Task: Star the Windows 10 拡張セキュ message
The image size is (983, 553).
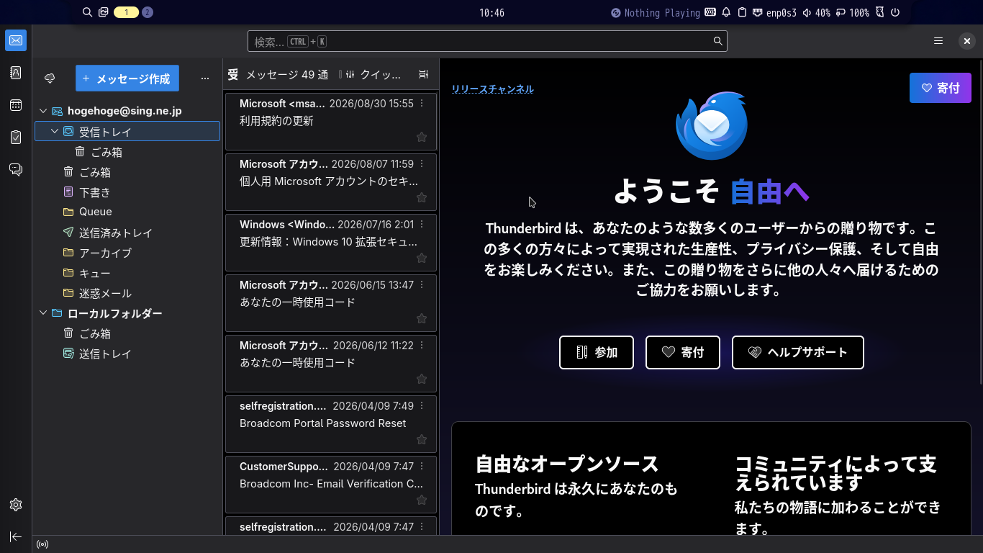Action: tap(422, 258)
